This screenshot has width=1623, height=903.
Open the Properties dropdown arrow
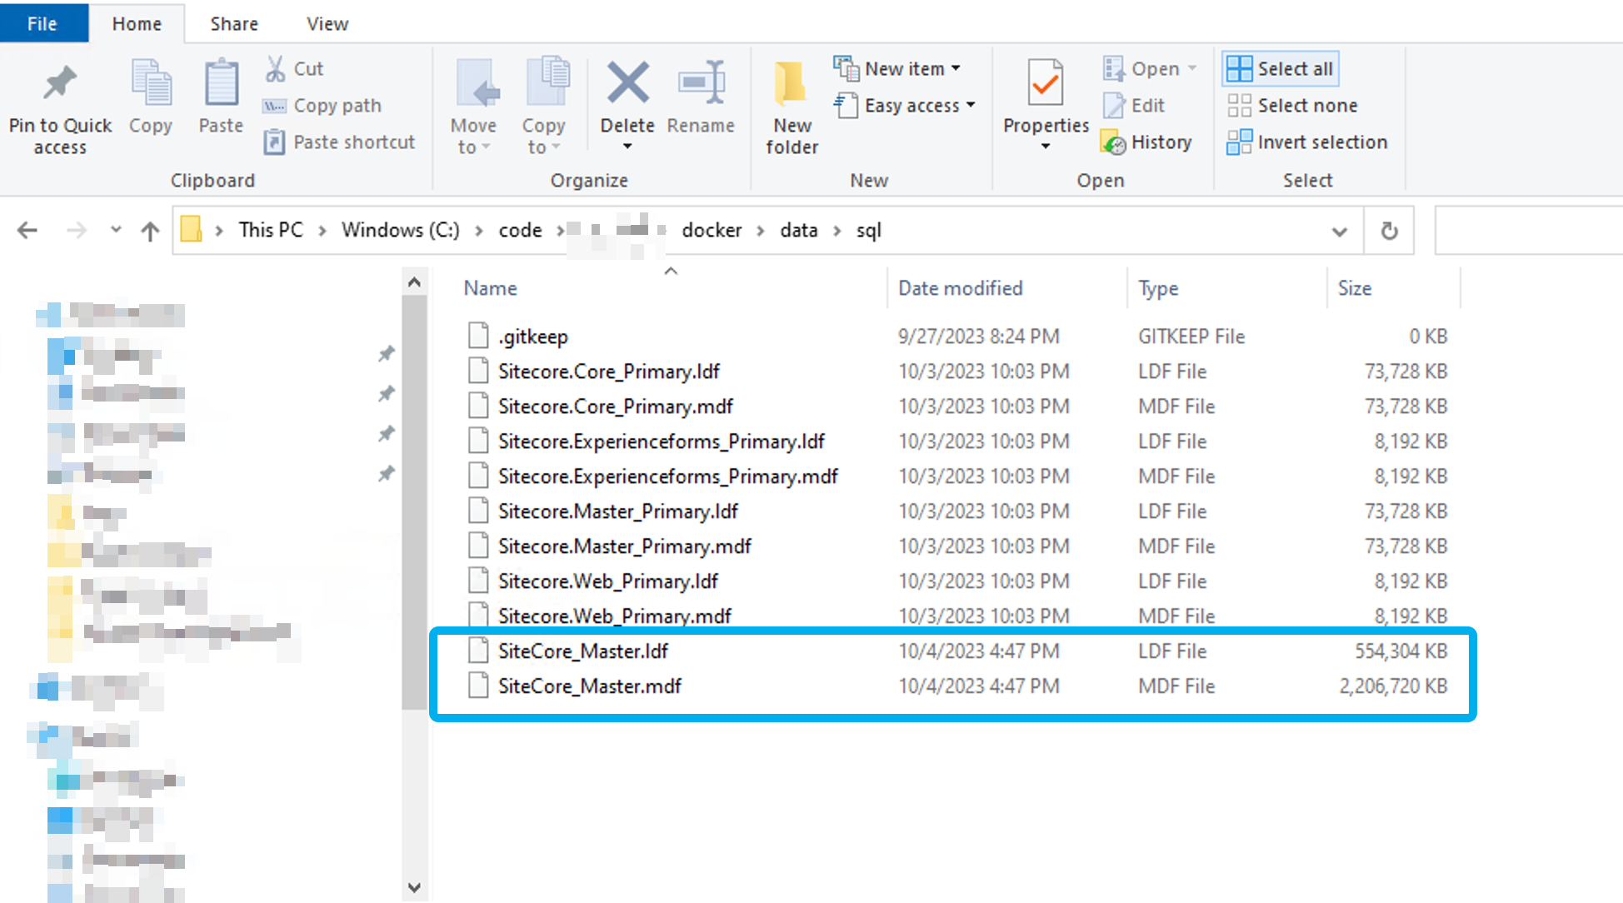[x=1046, y=147]
